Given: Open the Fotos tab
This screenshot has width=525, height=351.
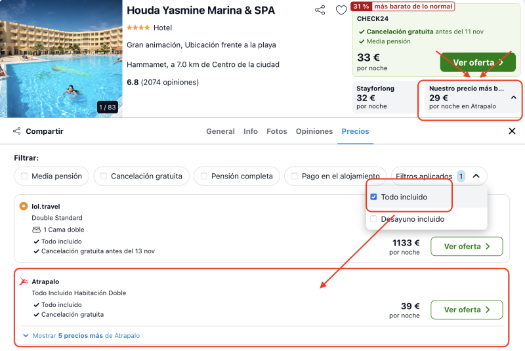Looking at the screenshot, I should point(276,131).
